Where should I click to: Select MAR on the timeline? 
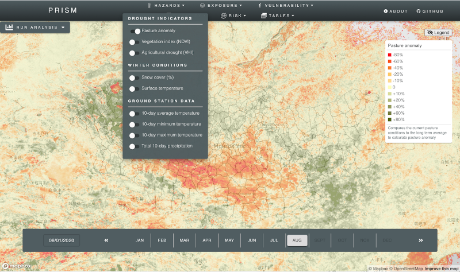185,240
